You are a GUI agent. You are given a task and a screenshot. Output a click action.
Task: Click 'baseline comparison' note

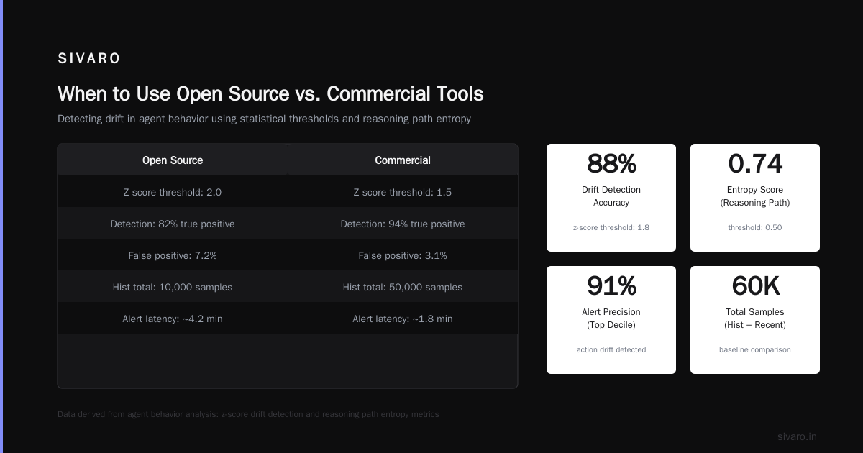click(755, 349)
